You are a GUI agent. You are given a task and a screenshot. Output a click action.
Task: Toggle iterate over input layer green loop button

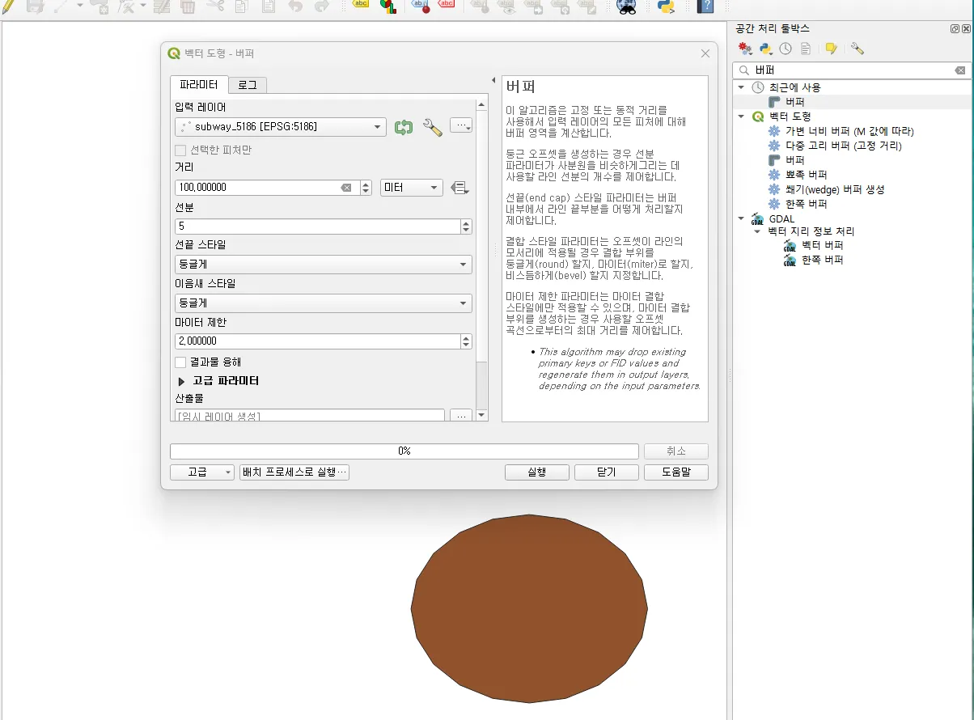click(x=403, y=127)
